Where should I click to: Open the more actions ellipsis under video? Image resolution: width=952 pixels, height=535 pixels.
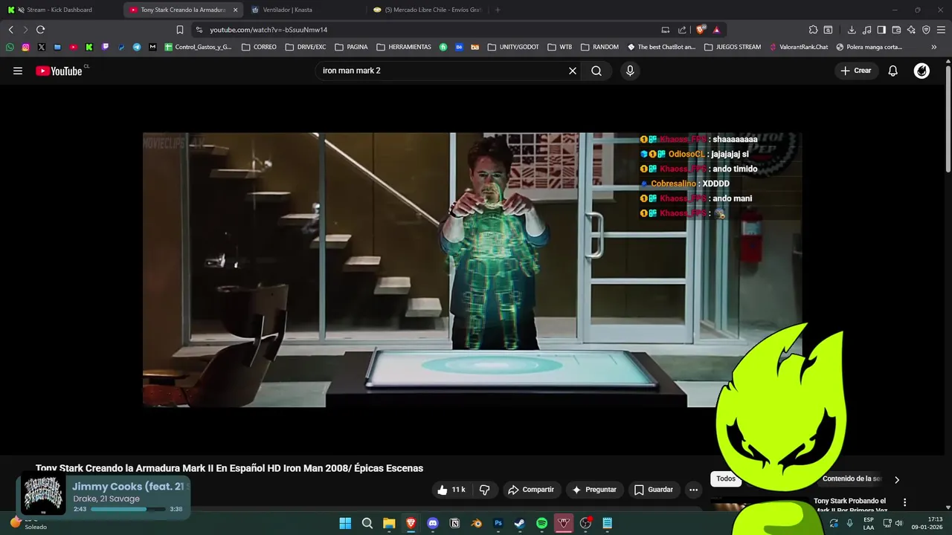(693, 490)
